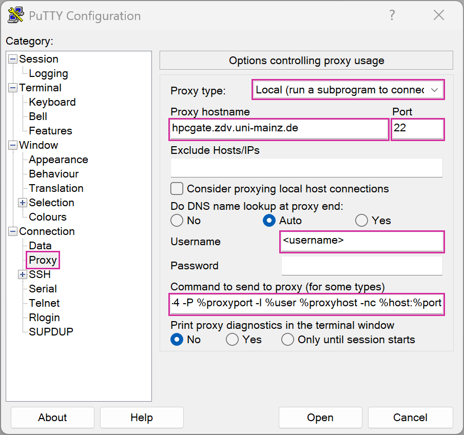Click the PuTTY icon in title bar

(16, 15)
